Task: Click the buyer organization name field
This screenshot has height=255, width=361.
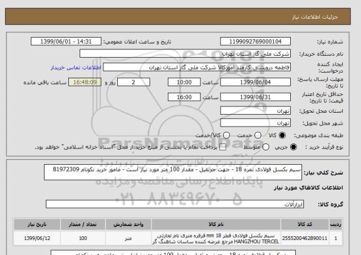Action: [185, 54]
